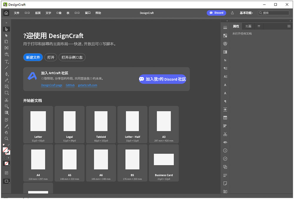The width and height of the screenshot is (294, 199).
Task: Open the Info panel circled-i icon
Action: (x=225, y=150)
